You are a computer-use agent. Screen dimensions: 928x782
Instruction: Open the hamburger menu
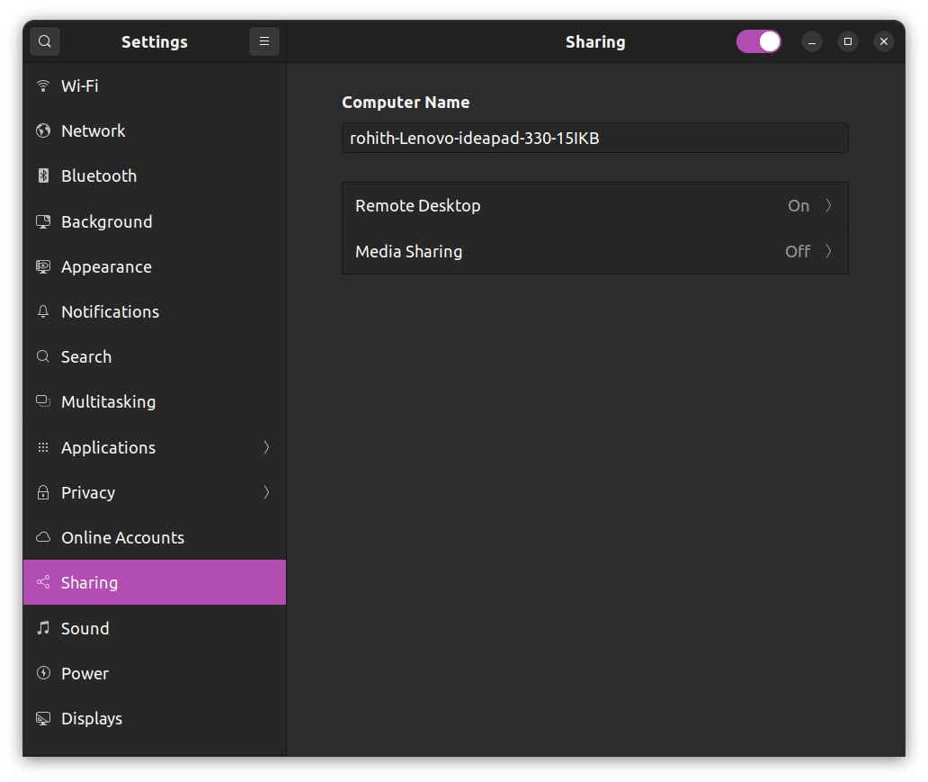263,41
